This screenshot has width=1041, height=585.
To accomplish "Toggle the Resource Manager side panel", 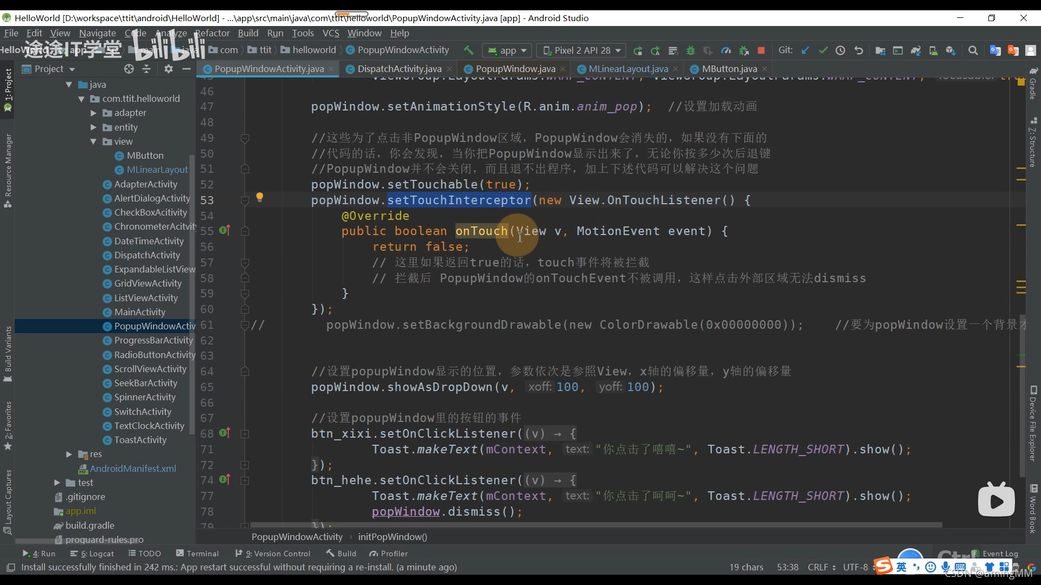I will click(x=8, y=171).
